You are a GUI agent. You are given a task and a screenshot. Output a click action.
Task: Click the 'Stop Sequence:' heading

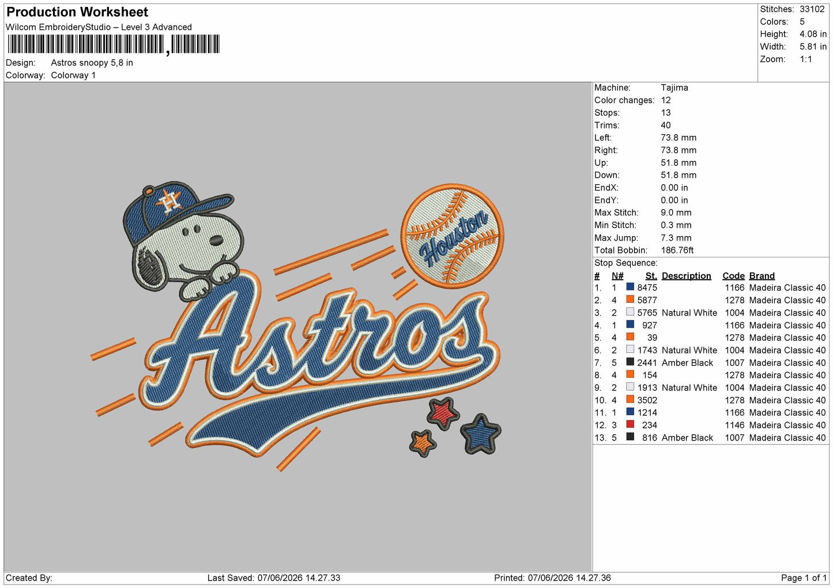click(625, 263)
